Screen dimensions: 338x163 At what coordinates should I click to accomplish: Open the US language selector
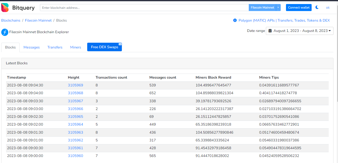tap(328, 8)
